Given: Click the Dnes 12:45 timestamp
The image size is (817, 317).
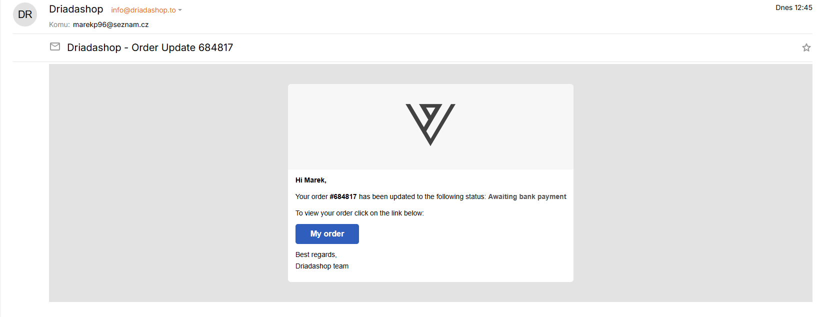Looking at the screenshot, I should 793,7.
